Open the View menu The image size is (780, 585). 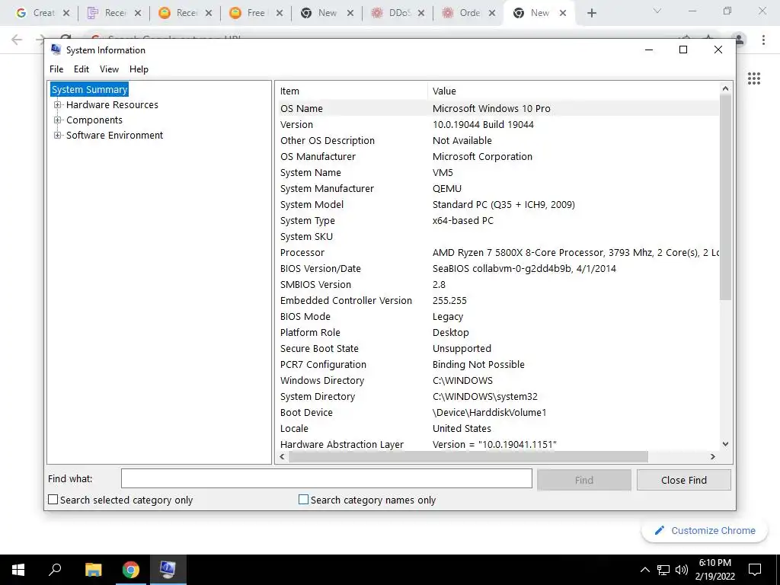109,69
